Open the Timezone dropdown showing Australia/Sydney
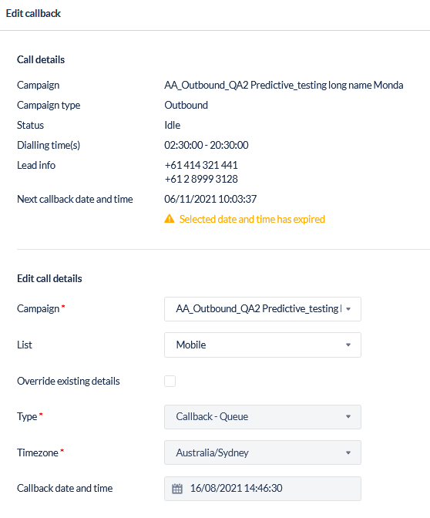Image resolution: width=430 pixels, height=518 pixels. coord(263,452)
